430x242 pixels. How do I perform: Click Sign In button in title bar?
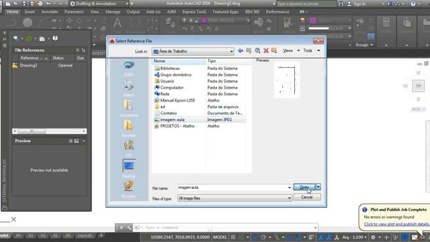[357, 4]
